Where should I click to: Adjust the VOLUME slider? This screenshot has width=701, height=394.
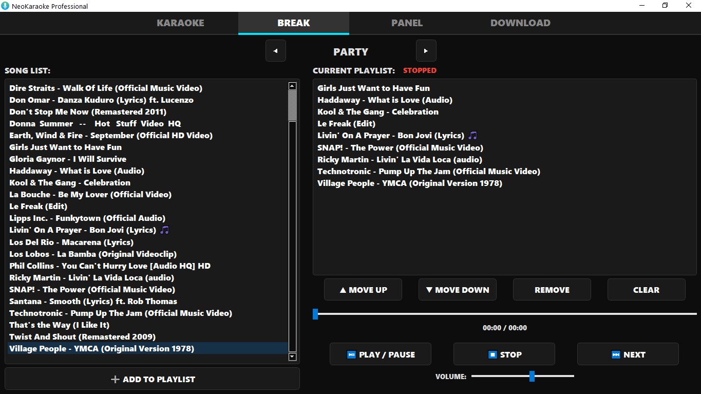532,376
